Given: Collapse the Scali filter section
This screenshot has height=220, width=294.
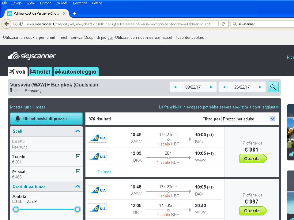Looking at the screenshot, I should 77,131.
